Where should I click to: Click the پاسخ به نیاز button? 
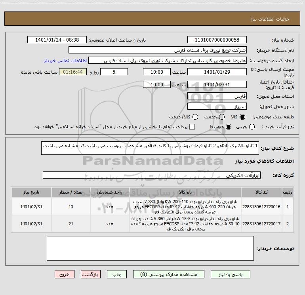pos(230,274)
